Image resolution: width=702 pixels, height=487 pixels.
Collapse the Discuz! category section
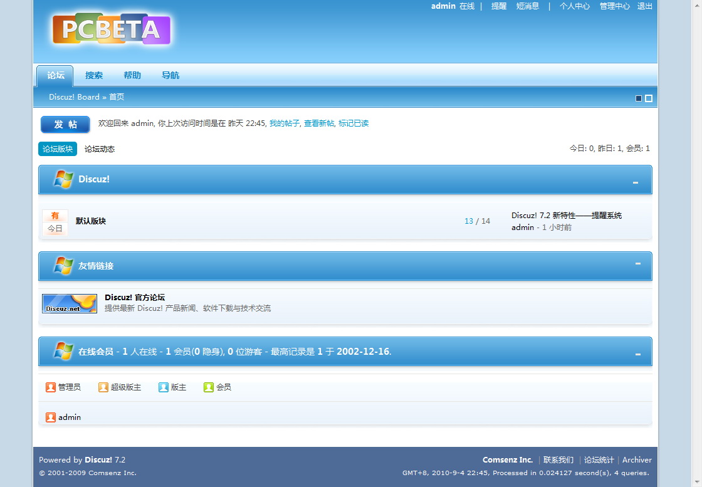tap(636, 182)
